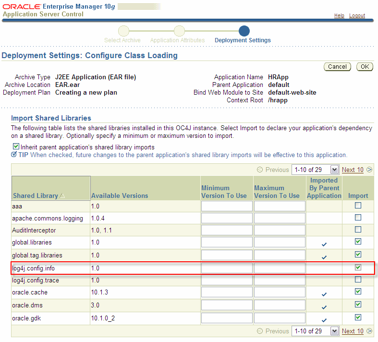
Task: Click the Select Archive step label
Action: click(122, 40)
